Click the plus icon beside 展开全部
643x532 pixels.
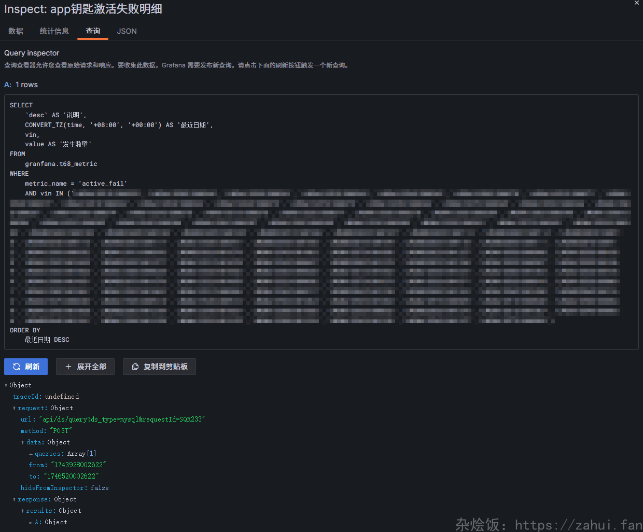click(x=68, y=367)
